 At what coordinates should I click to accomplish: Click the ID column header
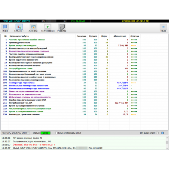[x=6, y=36]
